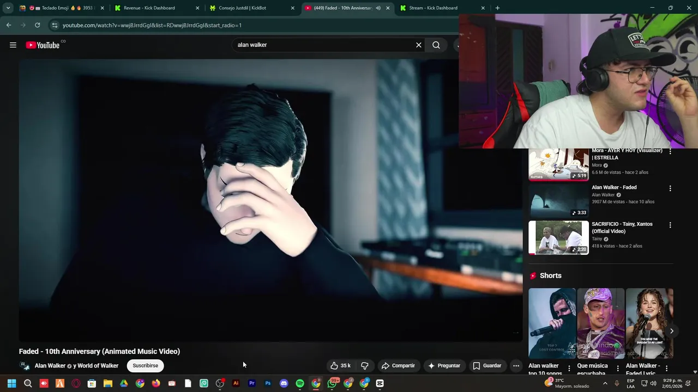Open Google Drive from taskbar

pyautogui.click(x=124, y=384)
